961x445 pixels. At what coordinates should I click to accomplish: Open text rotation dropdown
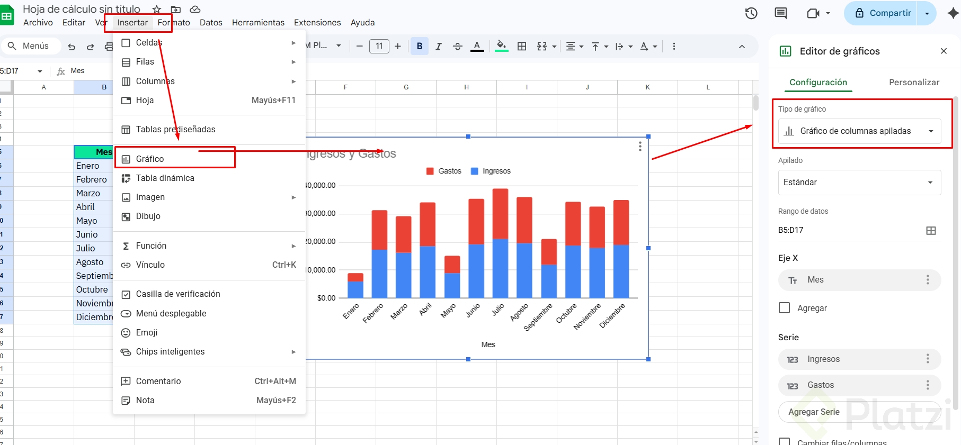[648, 46]
